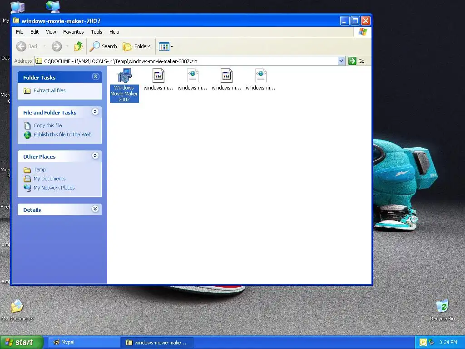Expand the Details panel

tap(95, 209)
